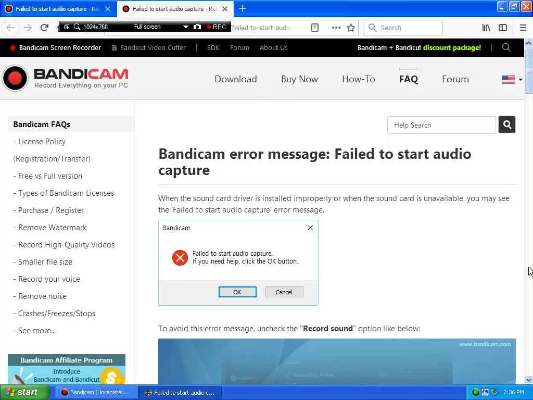Image resolution: width=533 pixels, height=400 pixels.
Task: Open Record your voice FAQ link
Action: pos(46,279)
